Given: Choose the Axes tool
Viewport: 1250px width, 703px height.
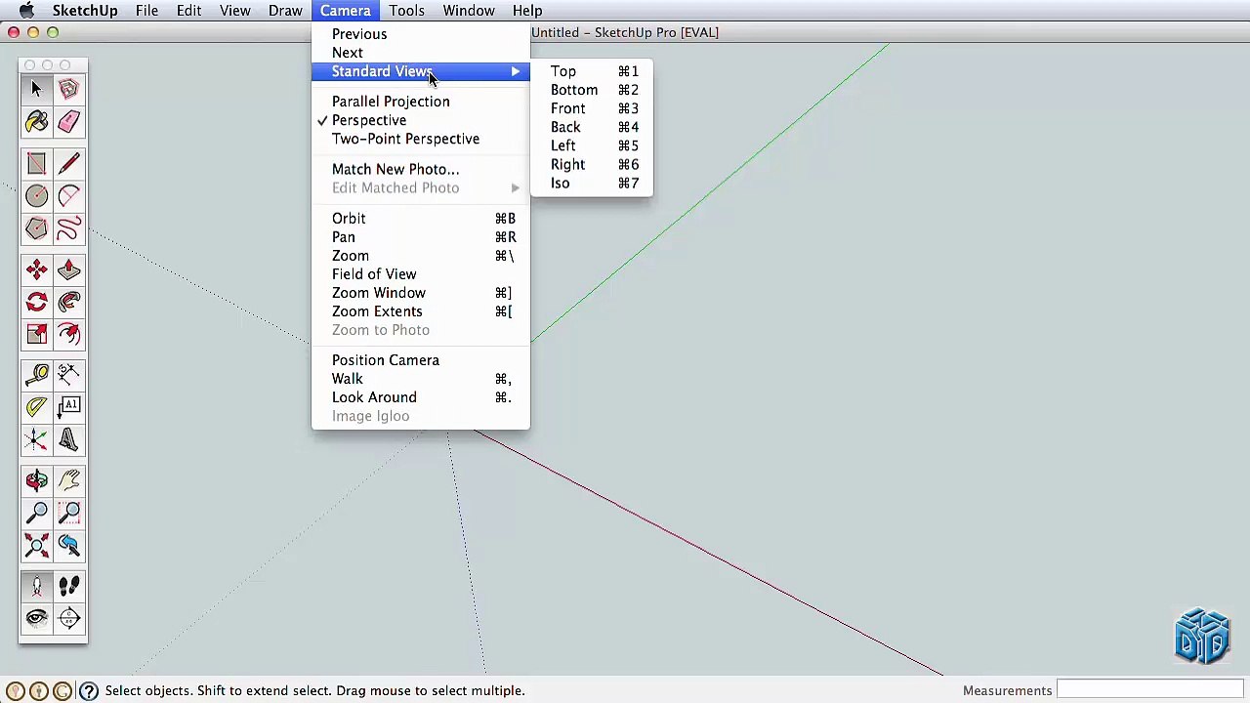Looking at the screenshot, I should click(36, 439).
